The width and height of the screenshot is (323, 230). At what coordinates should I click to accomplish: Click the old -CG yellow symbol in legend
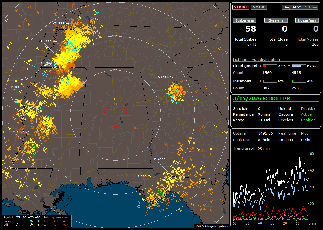click(x=17, y=225)
